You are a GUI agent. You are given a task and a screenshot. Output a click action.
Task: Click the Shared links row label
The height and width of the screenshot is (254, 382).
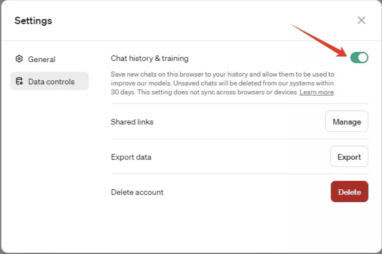click(x=132, y=122)
